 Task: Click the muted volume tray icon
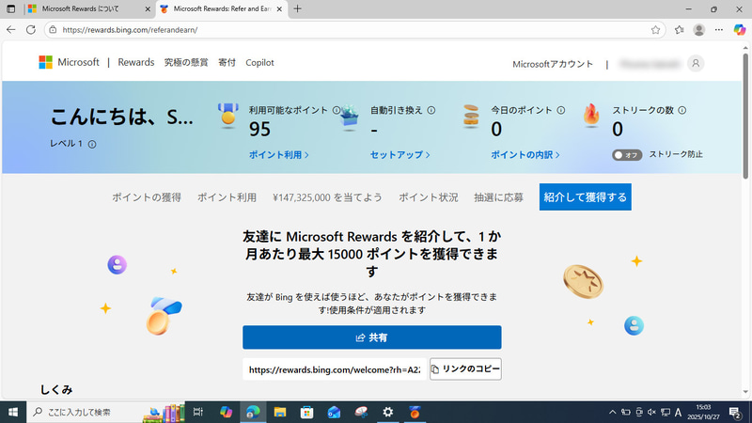point(651,412)
